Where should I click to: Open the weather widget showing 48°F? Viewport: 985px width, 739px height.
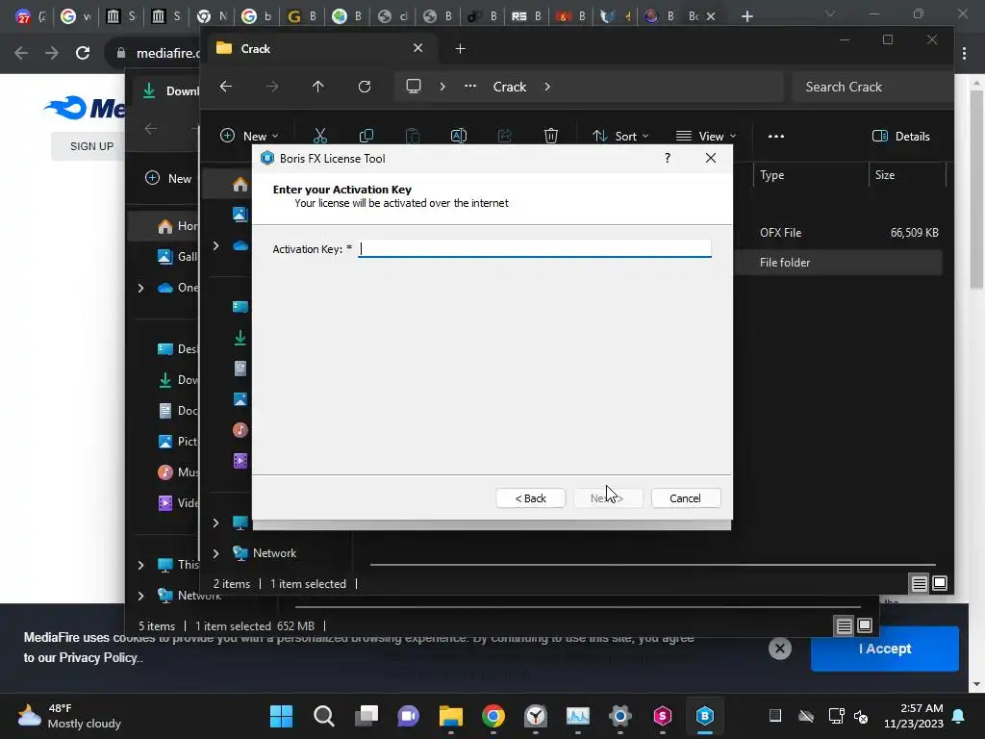pyautogui.click(x=69, y=716)
